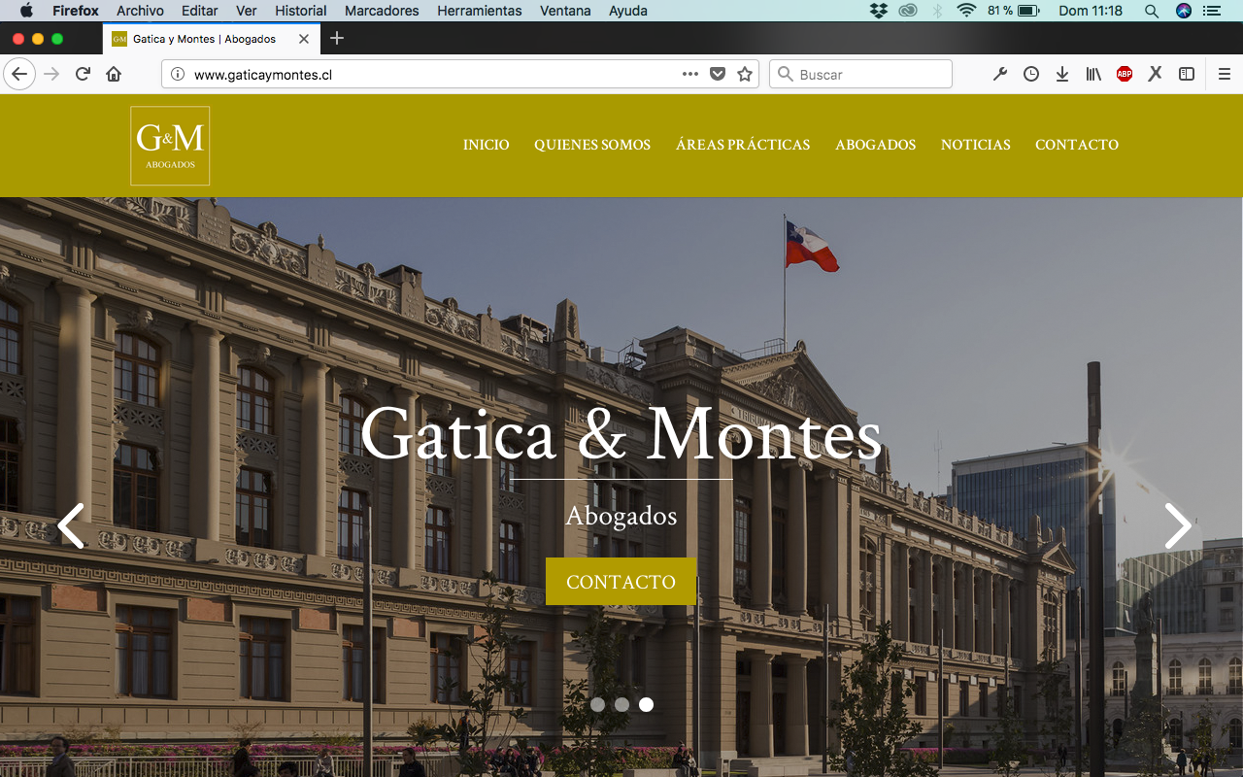The height and width of the screenshot is (777, 1243).
Task: Open the Ver menu
Action: [x=247, y=11]
